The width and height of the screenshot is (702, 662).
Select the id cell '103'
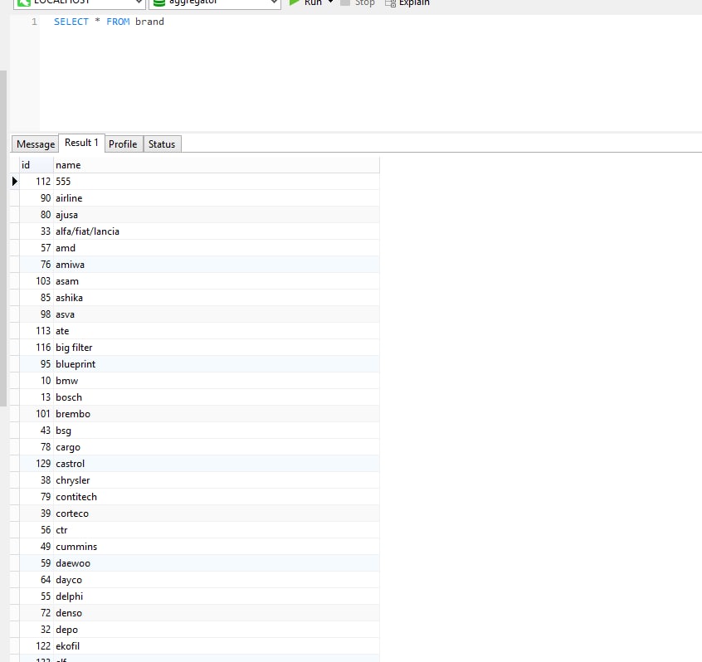coord(37,281)
